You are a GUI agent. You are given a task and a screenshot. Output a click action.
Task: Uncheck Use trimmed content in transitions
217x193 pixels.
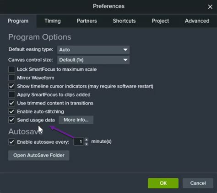click(11, 103)
